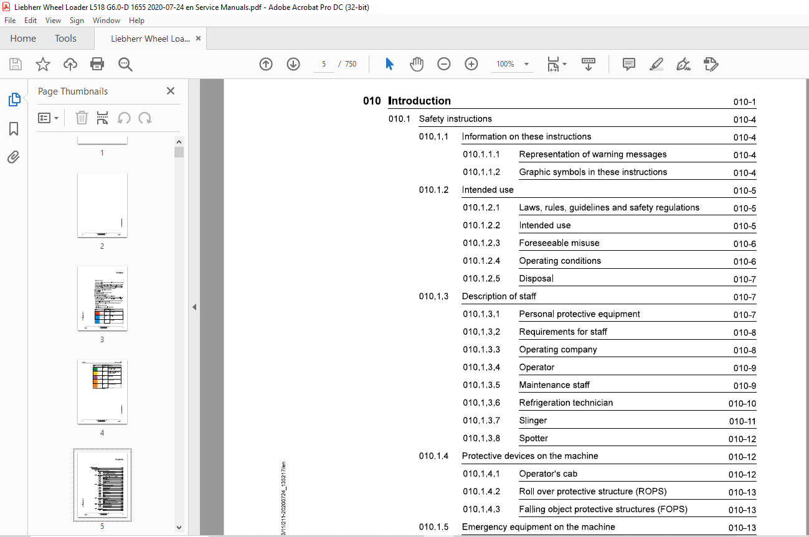Close the Liebherr Wheel Loader document tab
Viewport: 809px width, 537px height.
198,38
